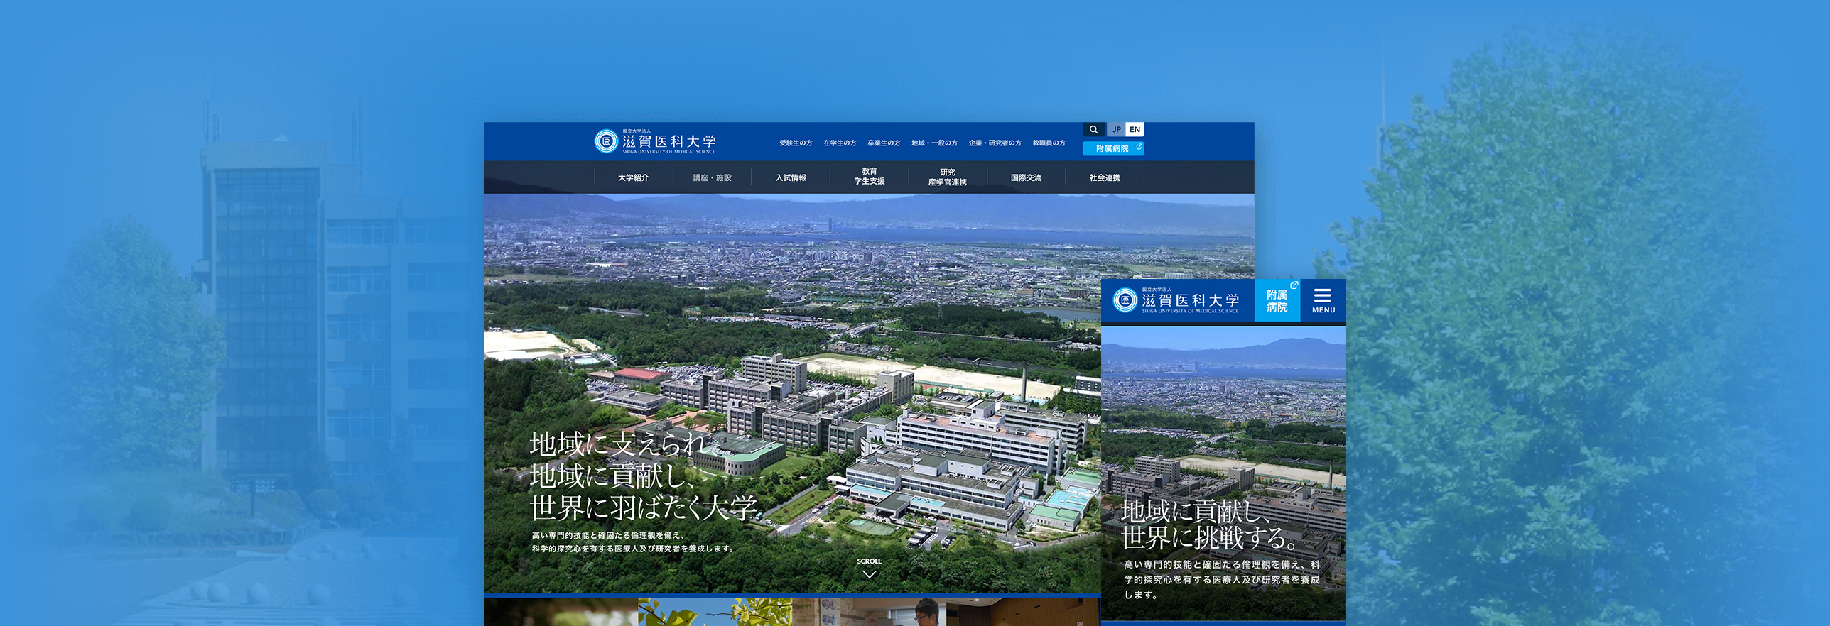Click the 地域に支えられ headline text
The image size is (1830, 626).
618,444
